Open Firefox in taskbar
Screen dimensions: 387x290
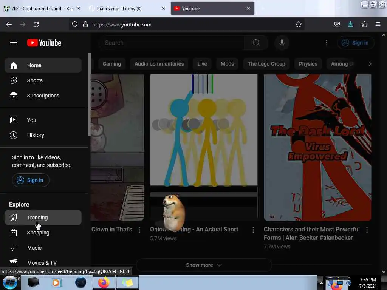[104, 282]
